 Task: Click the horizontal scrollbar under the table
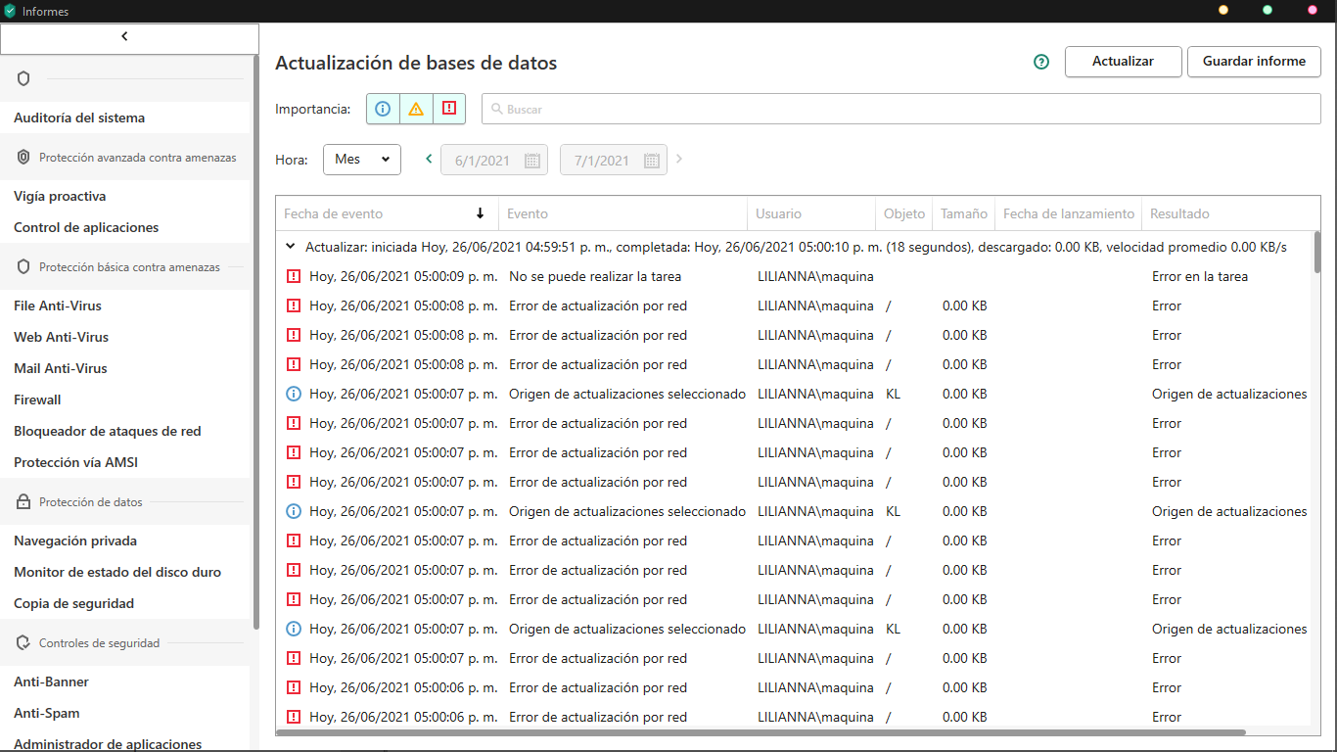point(761,731)
